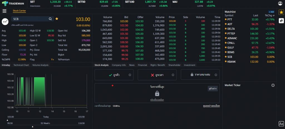Click the green checkmark on ถูกตัว card
The image size is (285, 129).
coord(110,75)
